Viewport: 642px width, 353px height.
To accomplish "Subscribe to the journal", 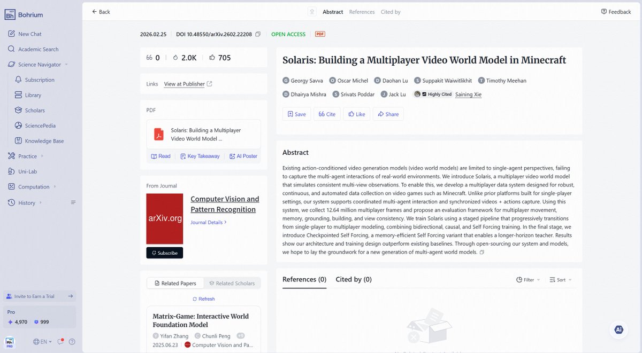I will (165, 253).
